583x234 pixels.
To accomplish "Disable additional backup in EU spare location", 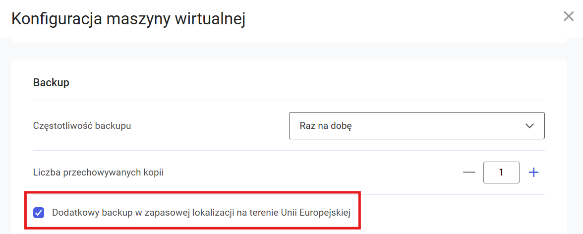I will coord(39,213).
